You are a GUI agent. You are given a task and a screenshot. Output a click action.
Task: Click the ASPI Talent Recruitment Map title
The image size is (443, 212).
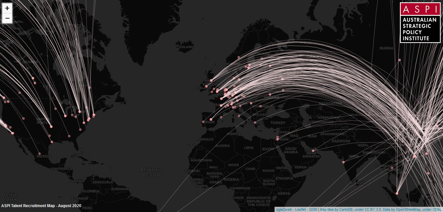pyautogui.click(x=41, y=206)
